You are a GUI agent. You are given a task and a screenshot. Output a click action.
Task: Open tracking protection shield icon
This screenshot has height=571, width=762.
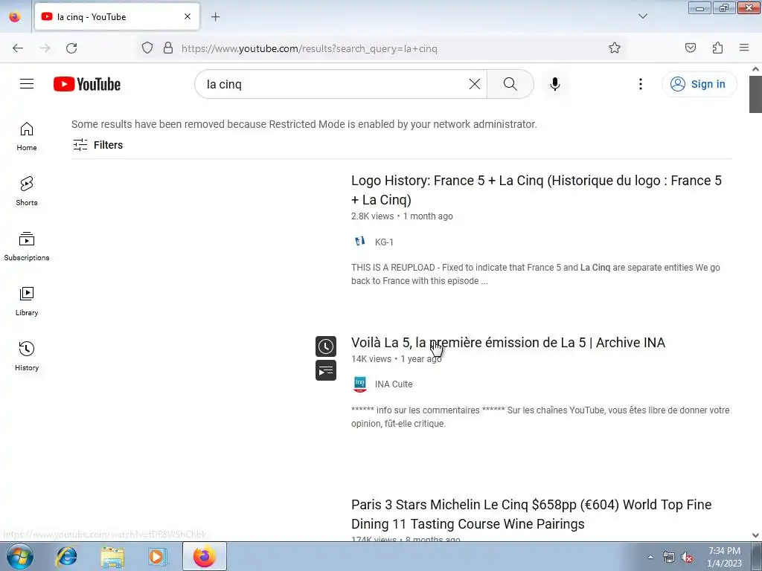(x=147, y=48)
